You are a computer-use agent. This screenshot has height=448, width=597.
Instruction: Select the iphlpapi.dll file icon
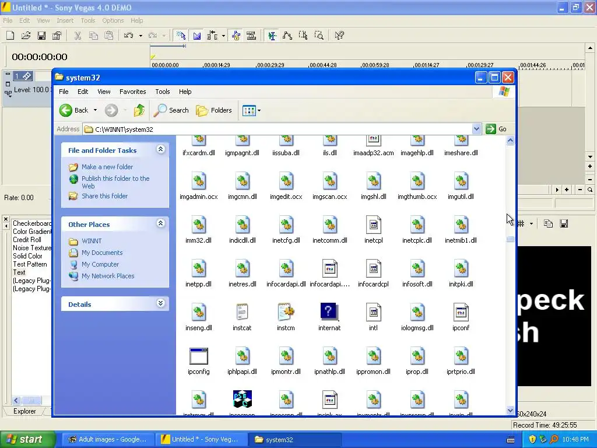pyautogui.click(x=243, y=356)
